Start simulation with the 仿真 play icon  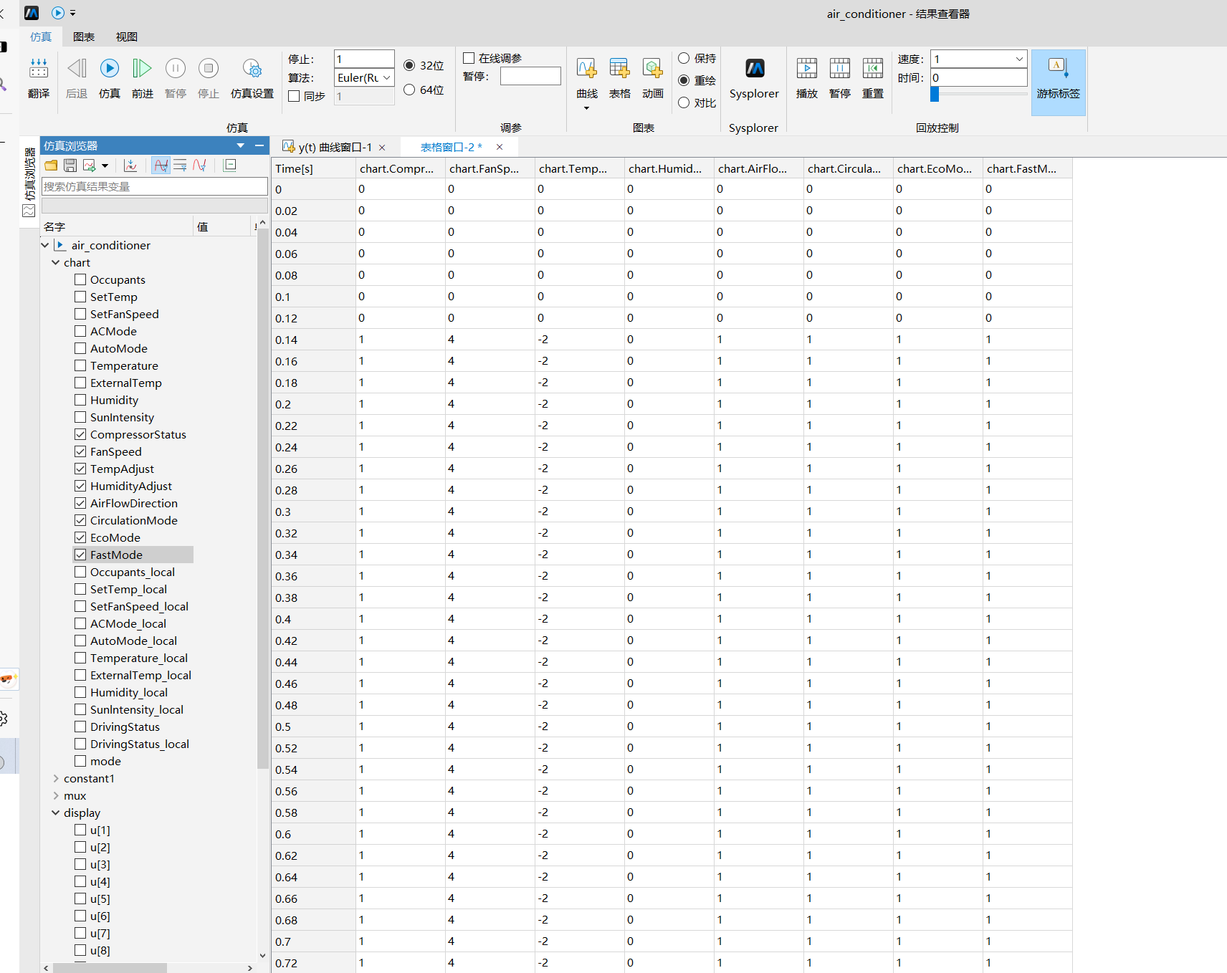coord(110,69)
